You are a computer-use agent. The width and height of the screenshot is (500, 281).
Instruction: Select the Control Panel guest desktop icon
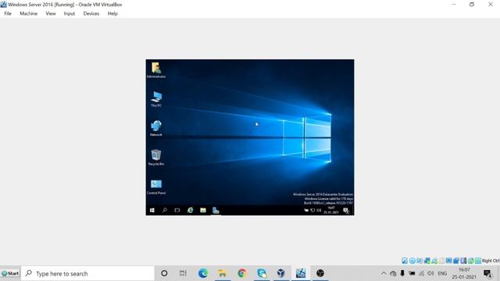click(x=156, y=187)
